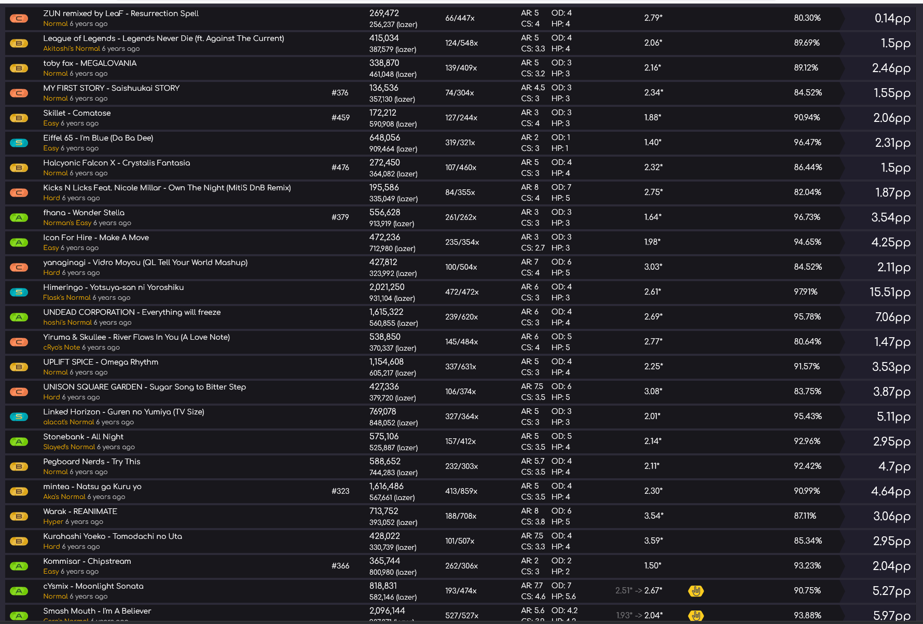
Task: Select the Aka's Normal difficulty name
Action: pos(64,497)
